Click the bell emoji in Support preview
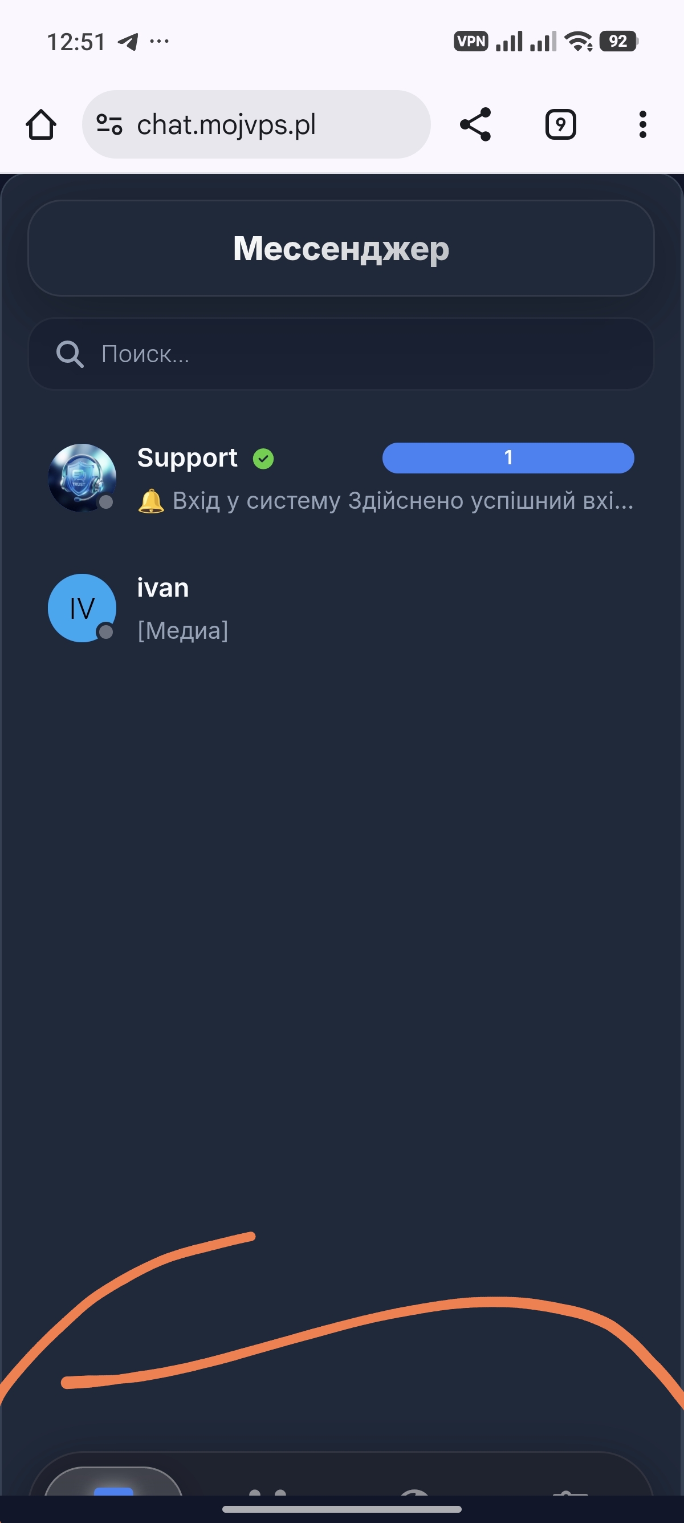This screenshot has width=684, height=1523. coord(150,501)
